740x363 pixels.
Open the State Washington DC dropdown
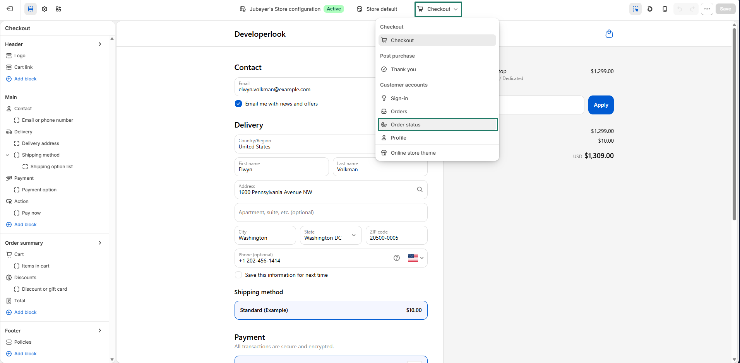pos(331,235)
